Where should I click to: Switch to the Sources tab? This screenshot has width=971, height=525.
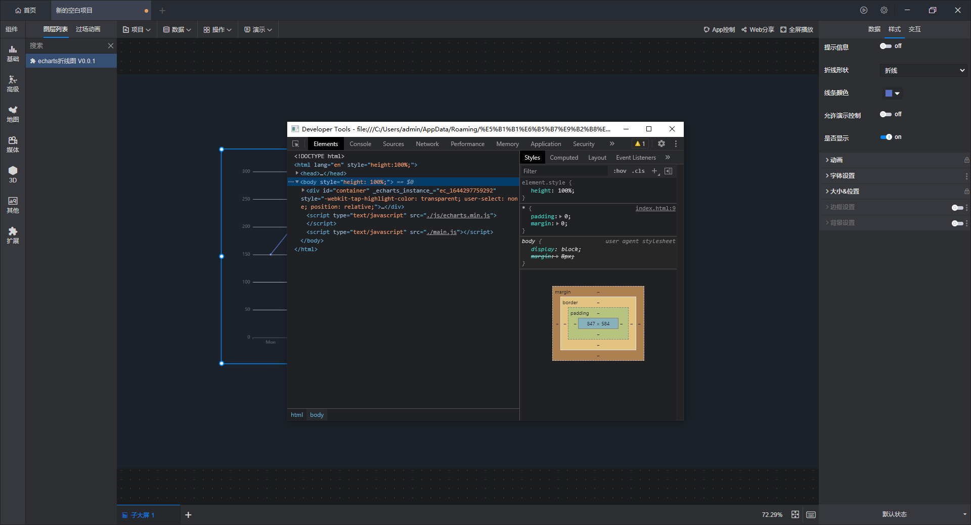393,144
